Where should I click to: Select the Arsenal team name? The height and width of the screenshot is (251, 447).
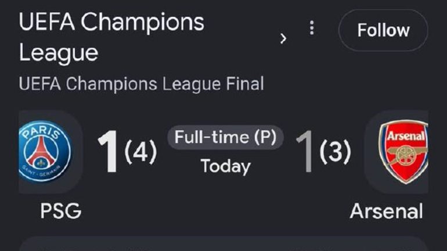pos(386,211)
